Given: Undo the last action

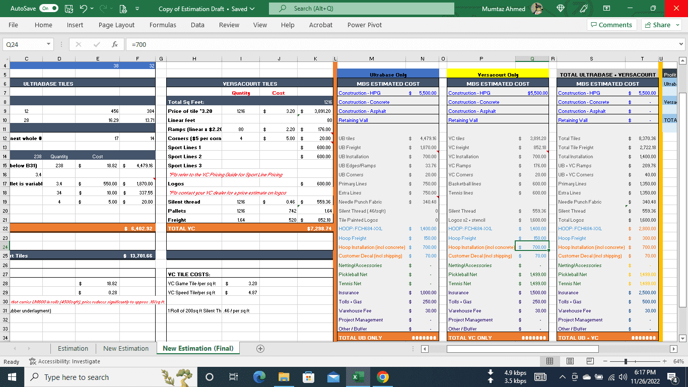Looking at the screenshot, I should (84, 9).
